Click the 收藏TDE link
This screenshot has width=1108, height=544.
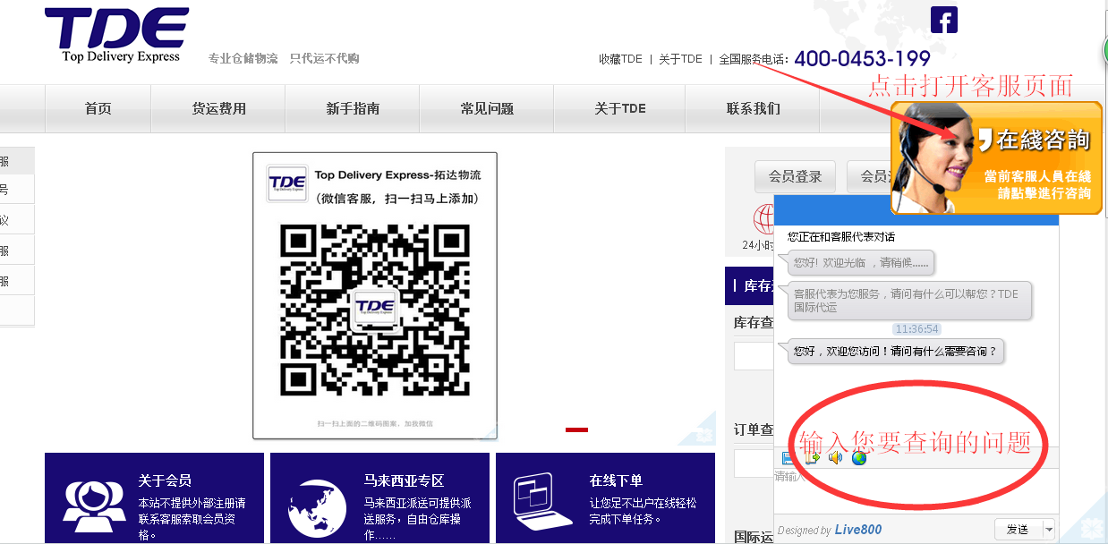tap(621, 59)
